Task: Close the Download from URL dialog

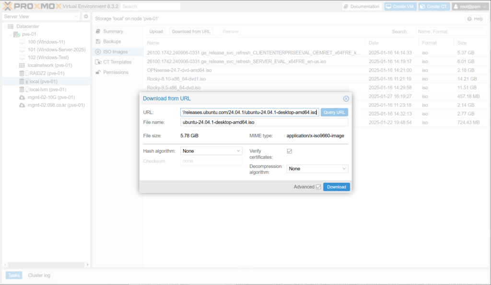Action: (346, 99)
